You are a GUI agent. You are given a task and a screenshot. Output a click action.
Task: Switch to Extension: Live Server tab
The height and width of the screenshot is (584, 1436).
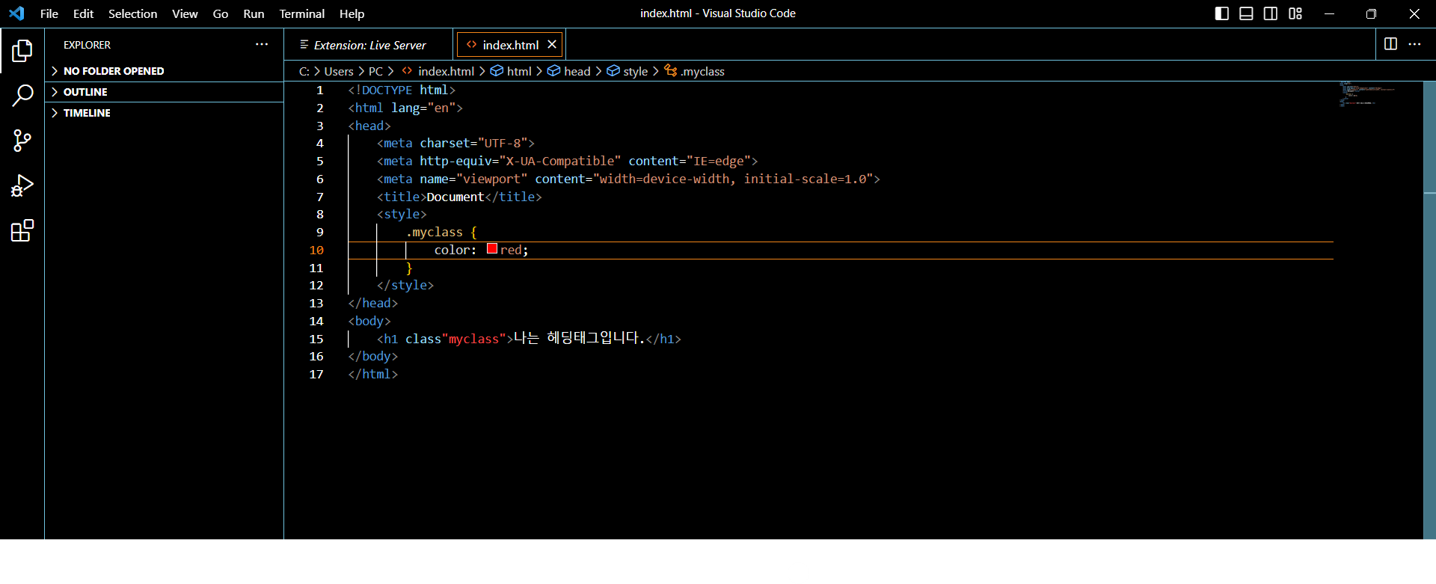click(369, 45)
